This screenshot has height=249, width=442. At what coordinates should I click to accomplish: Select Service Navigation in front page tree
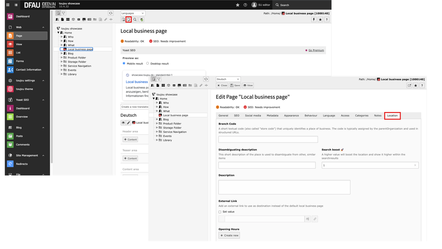click(175, 132)
